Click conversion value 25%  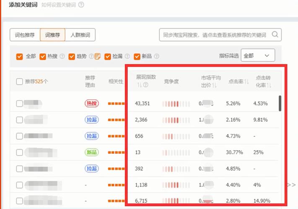click(258, 152)
